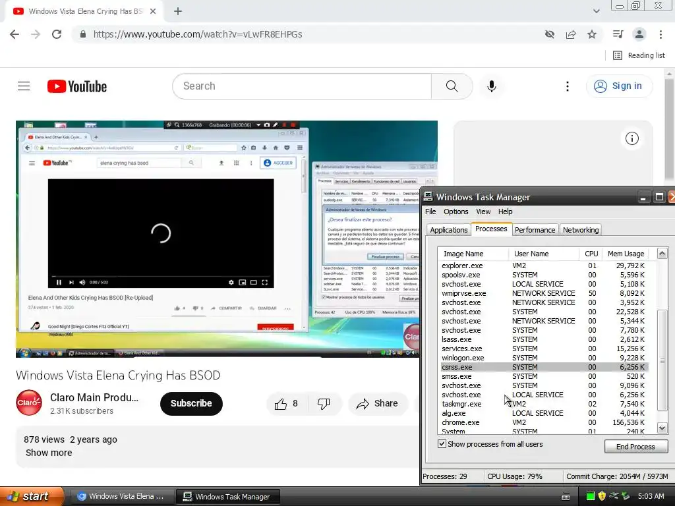Open the Claro Main Produ... channel name
The image size is (675, 506).
coord(94,397)
